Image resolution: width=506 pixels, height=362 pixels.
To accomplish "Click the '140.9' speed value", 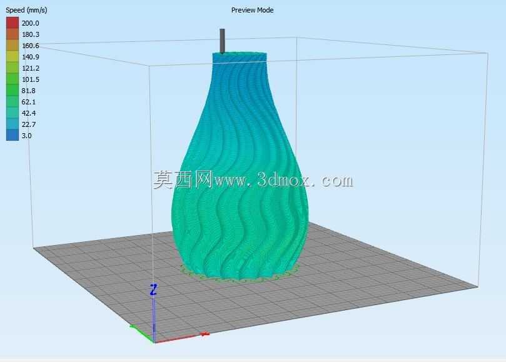I will 30,57.
